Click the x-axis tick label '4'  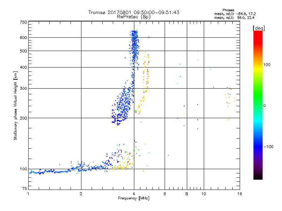point(134,194)
